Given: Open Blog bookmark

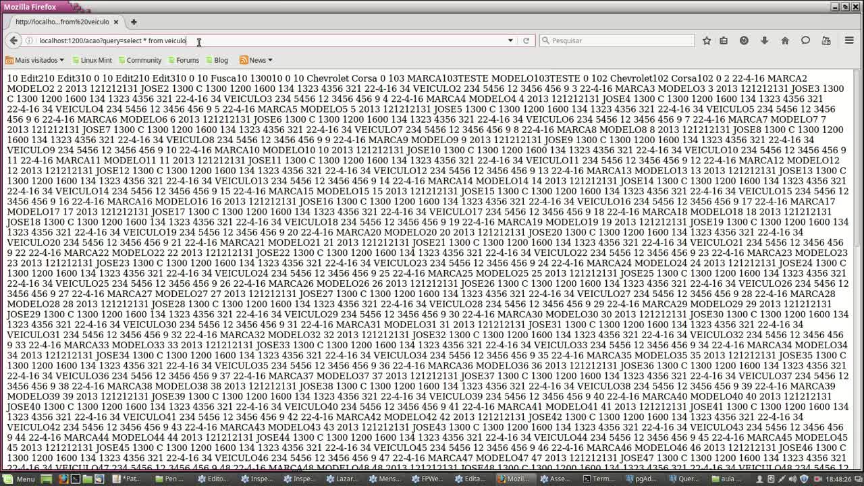Looking at the screenshot, I should (x=216, y=60).
